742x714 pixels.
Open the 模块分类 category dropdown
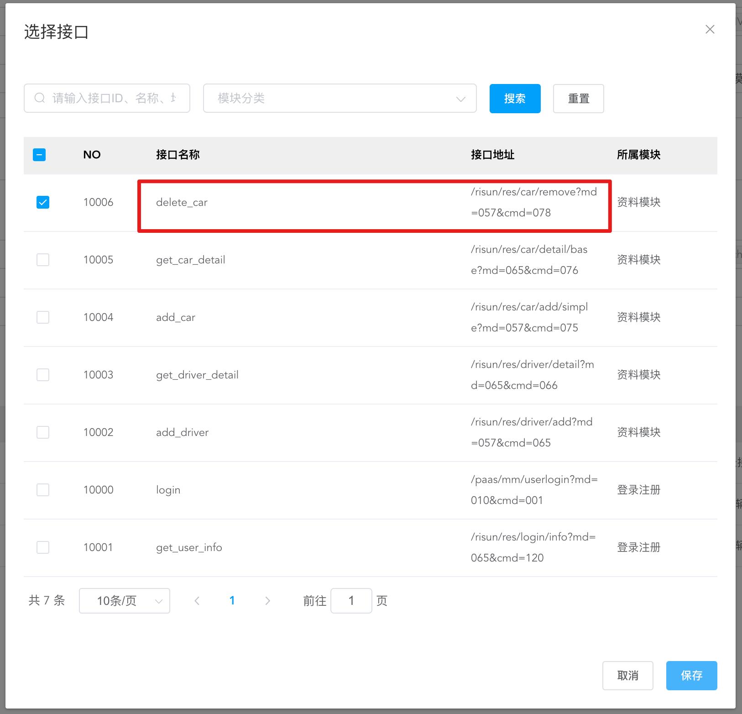tap(340, 98)
